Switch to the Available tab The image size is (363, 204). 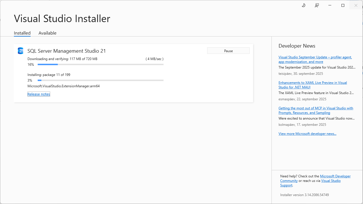pos(47,33)
